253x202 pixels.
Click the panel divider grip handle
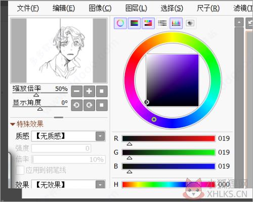click(x=59, y=117)
